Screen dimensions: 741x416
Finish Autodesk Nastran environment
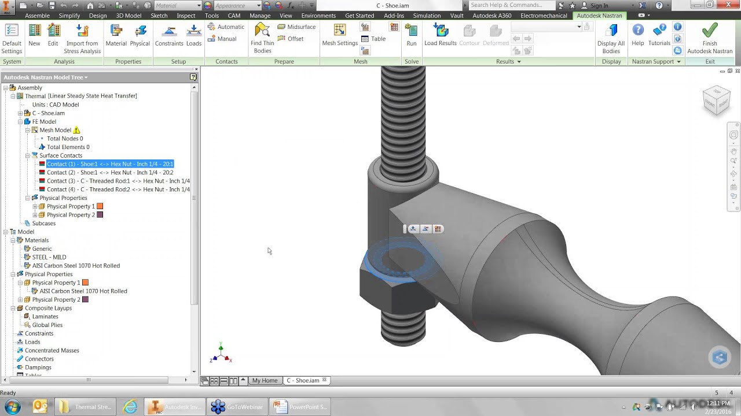click(x=710, y=39)
